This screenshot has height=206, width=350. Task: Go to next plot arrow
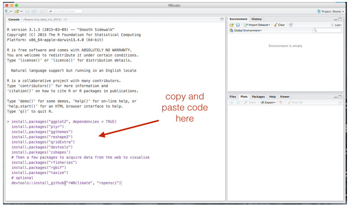click(238, 102)
